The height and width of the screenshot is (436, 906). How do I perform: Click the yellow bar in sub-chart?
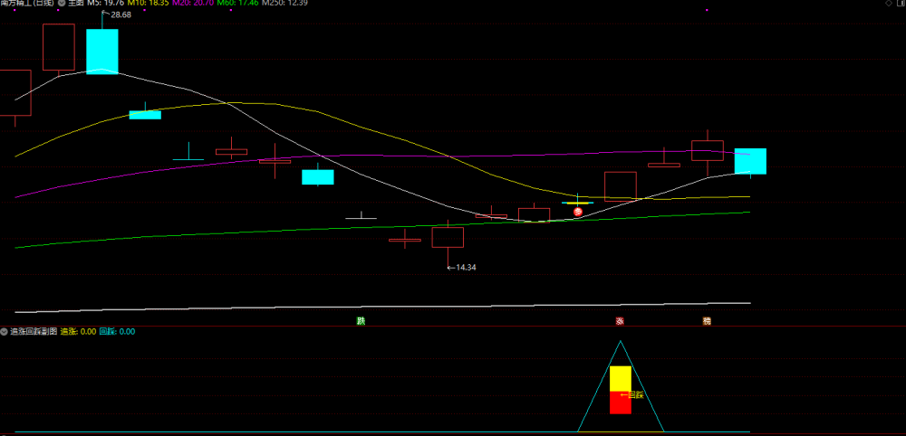(x=621, y=378)
